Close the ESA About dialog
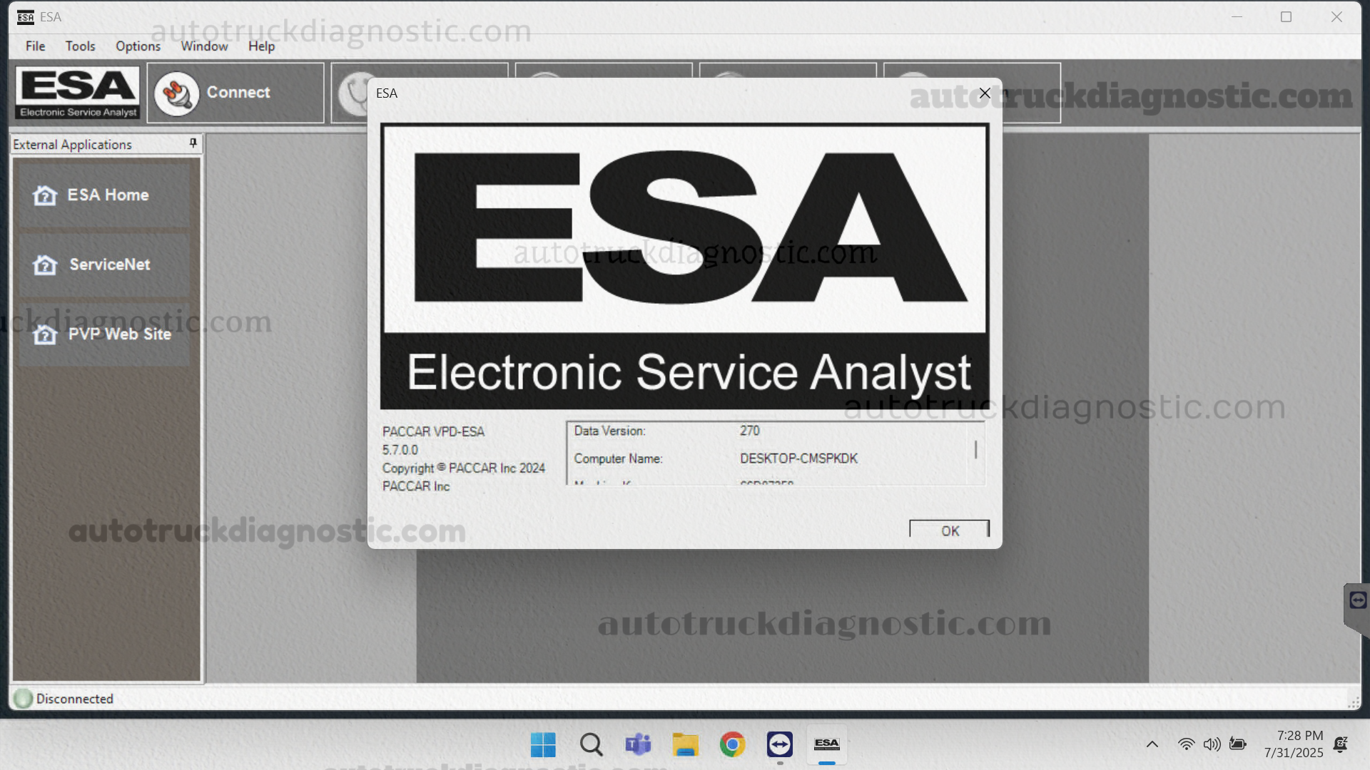Screen dimensions: 1370x770 pyautogui.click(x=985, y=93)
